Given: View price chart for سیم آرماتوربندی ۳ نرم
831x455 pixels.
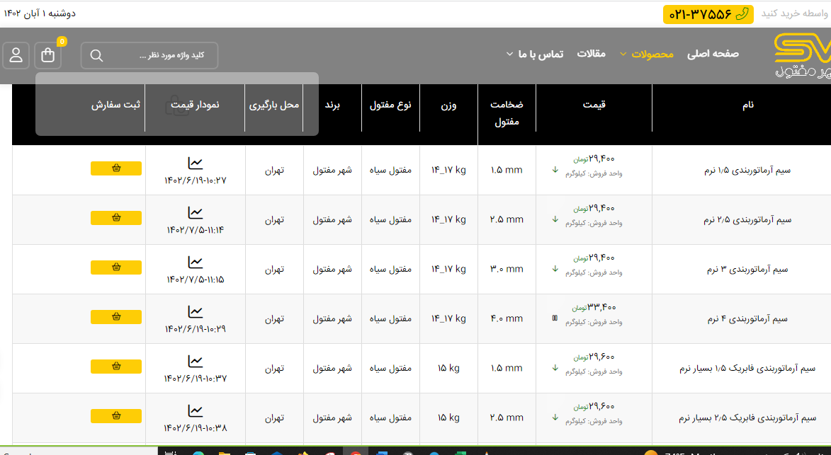Looking at the screenshot, I should tap(196, 263).
